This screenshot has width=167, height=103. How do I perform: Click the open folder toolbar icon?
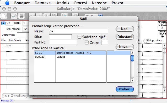point(14,16)
